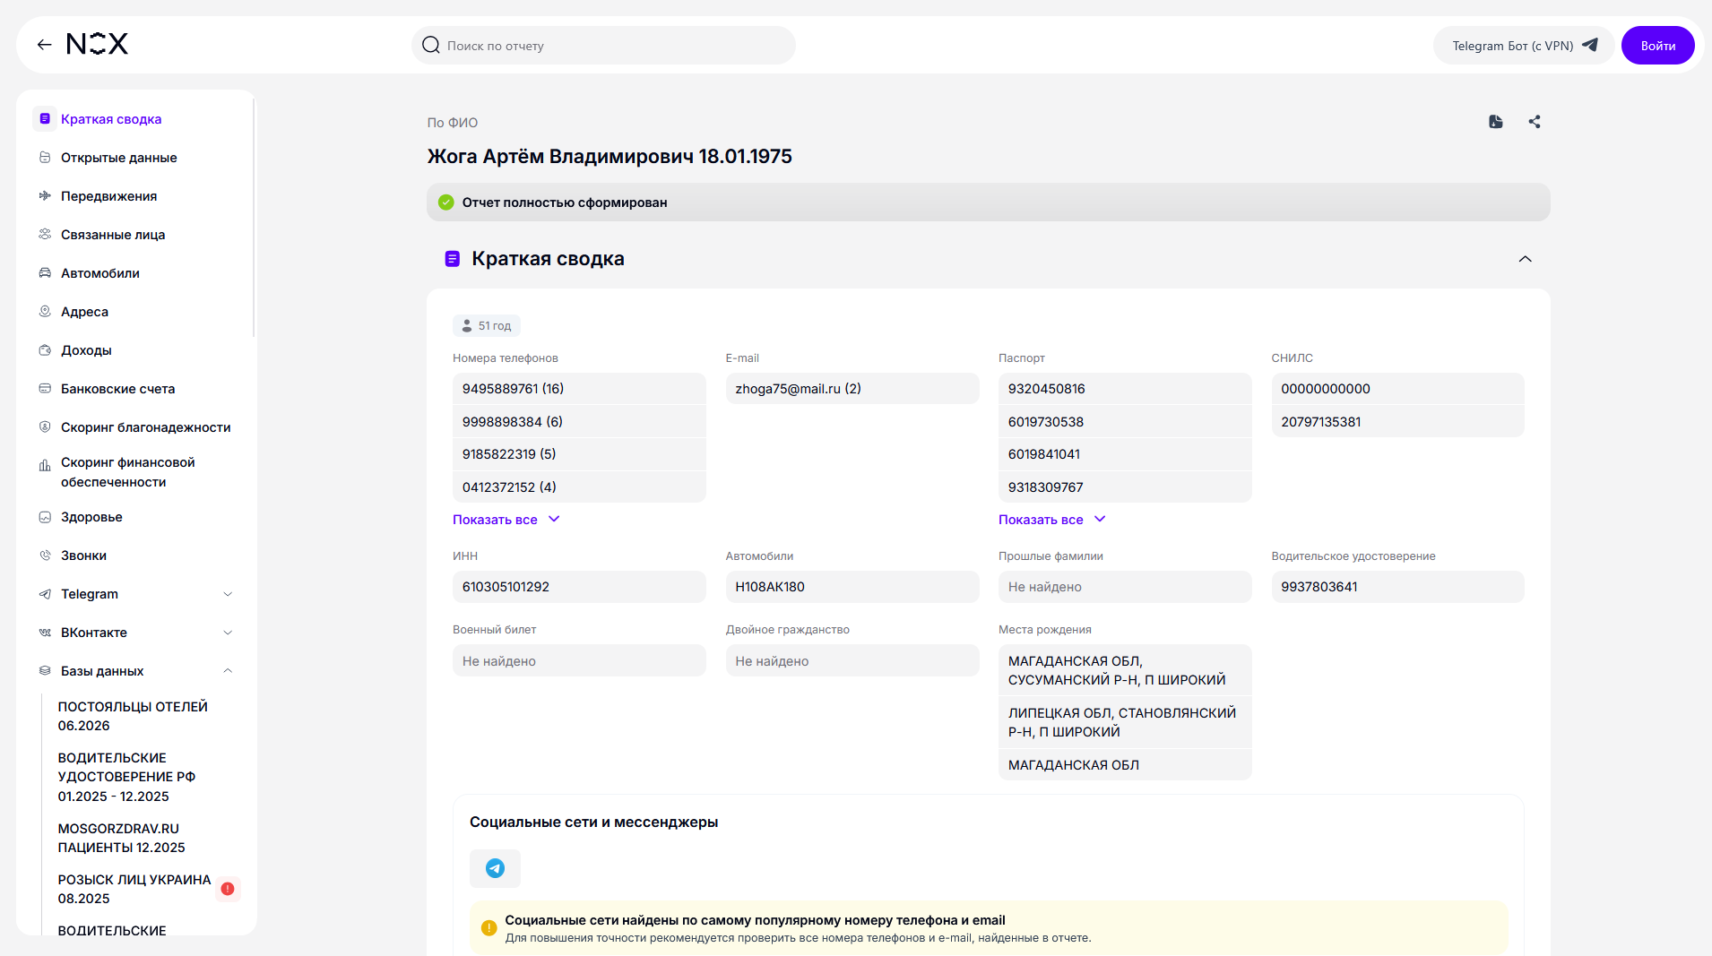Click the search magnifier icon

[x=431, y=45]
